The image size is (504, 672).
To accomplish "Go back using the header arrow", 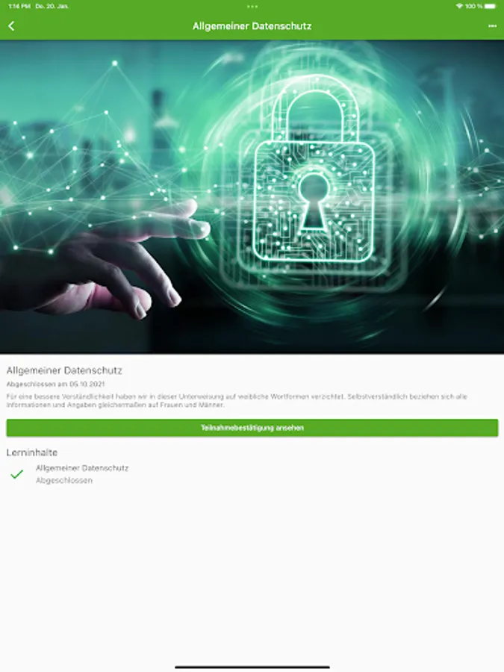I will [x=11, y=26].
